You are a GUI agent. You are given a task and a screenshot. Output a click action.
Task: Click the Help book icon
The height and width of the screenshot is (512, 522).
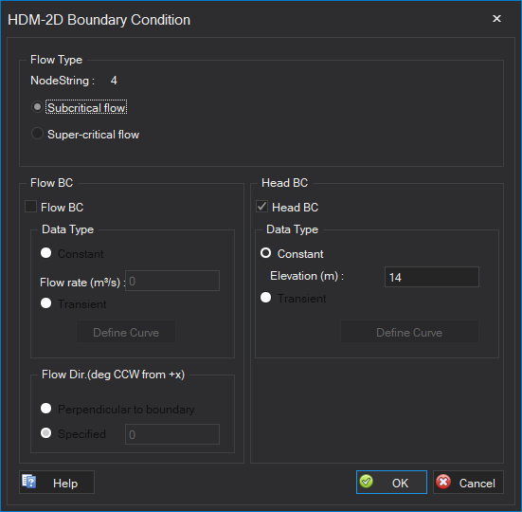[29, 482]
